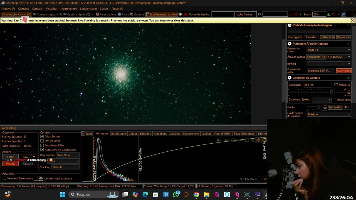Start Captura rápida from the toolbar

click(x=76, y=14)
